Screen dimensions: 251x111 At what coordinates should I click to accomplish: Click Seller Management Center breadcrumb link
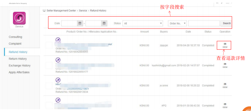point(61,11)
